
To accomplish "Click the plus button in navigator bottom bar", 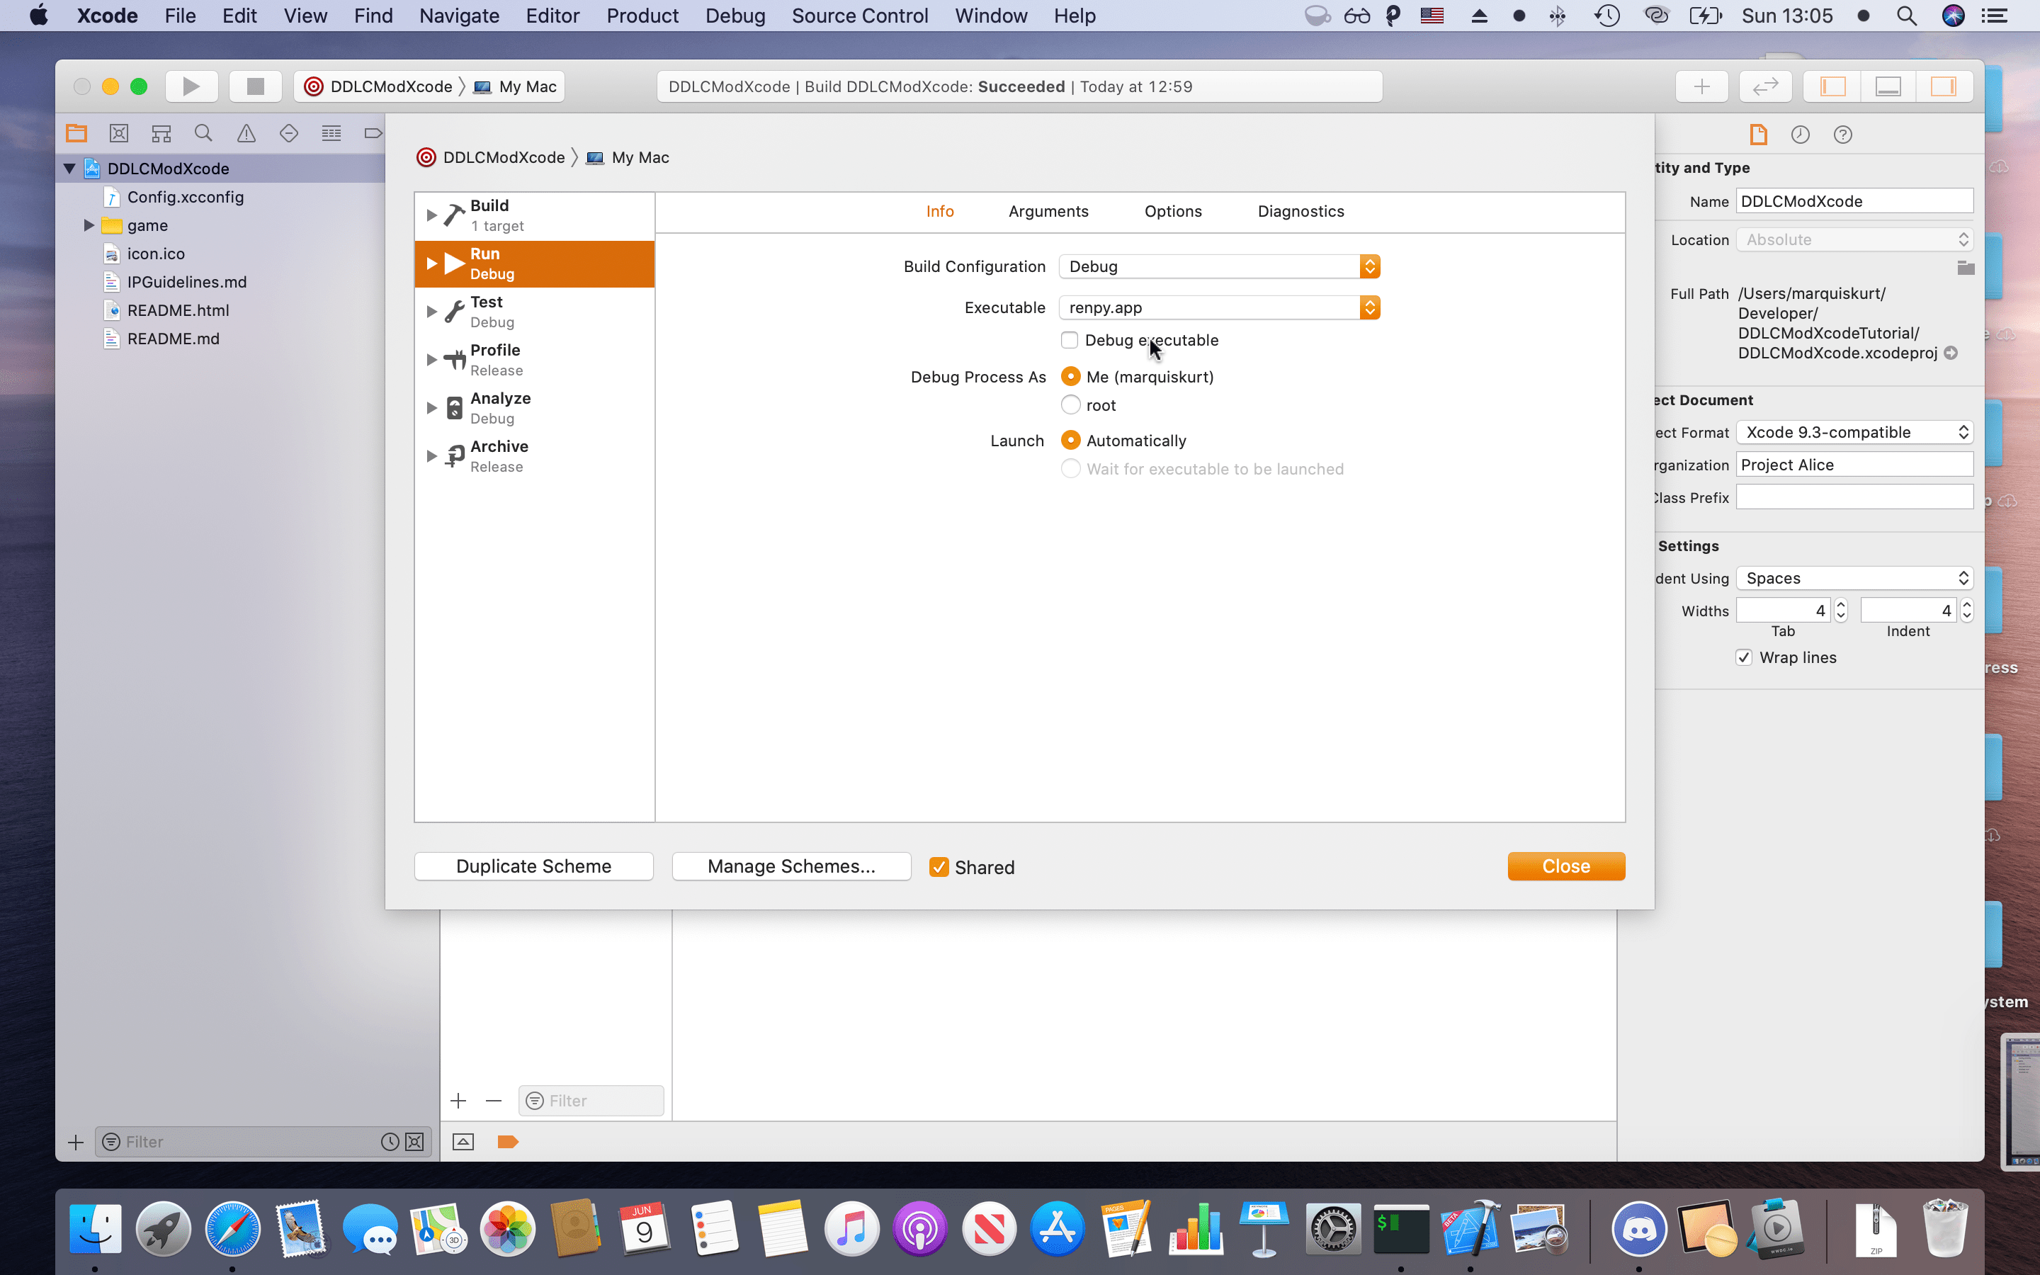I will click(75, 1142).
